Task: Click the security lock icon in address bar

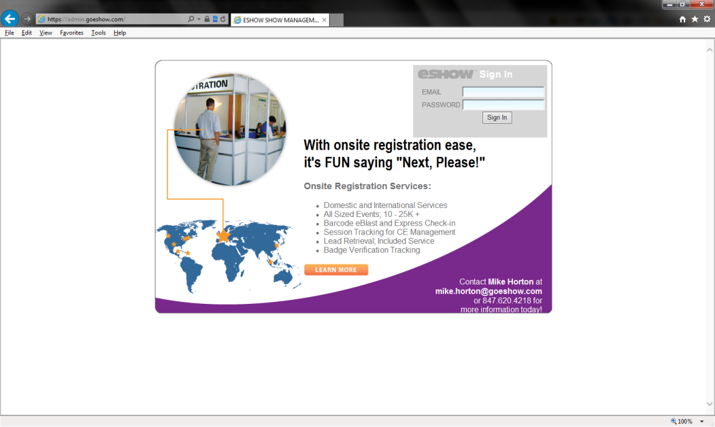Action: 207,19
